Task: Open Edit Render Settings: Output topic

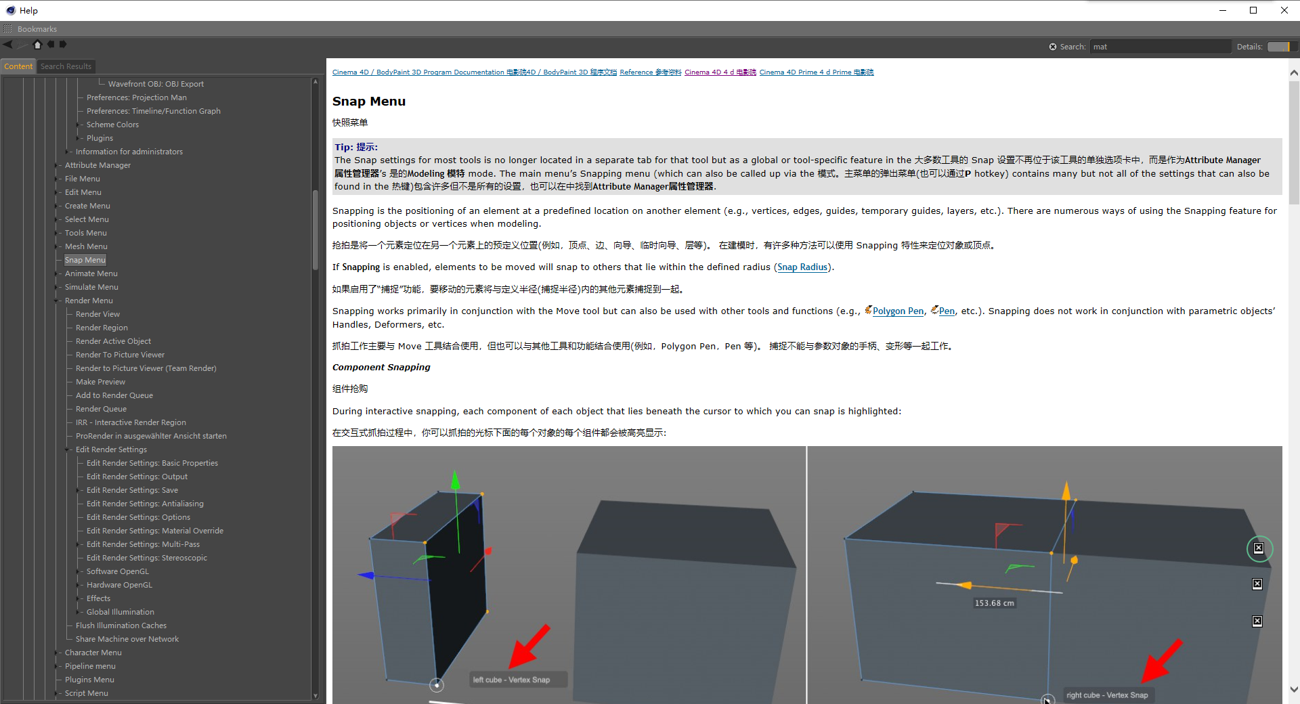Action: tap(137, 477)
